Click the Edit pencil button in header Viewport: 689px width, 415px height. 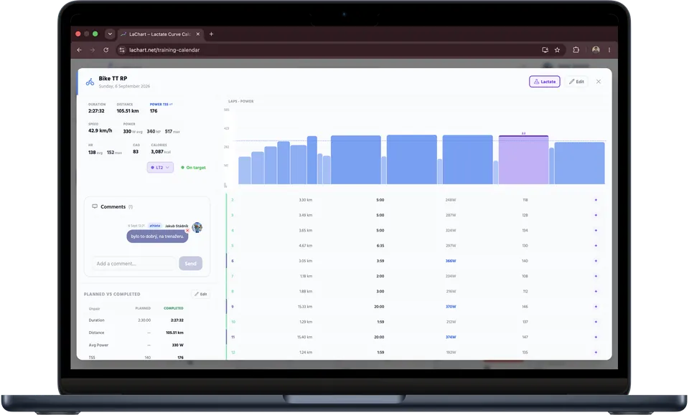(576, 82)
